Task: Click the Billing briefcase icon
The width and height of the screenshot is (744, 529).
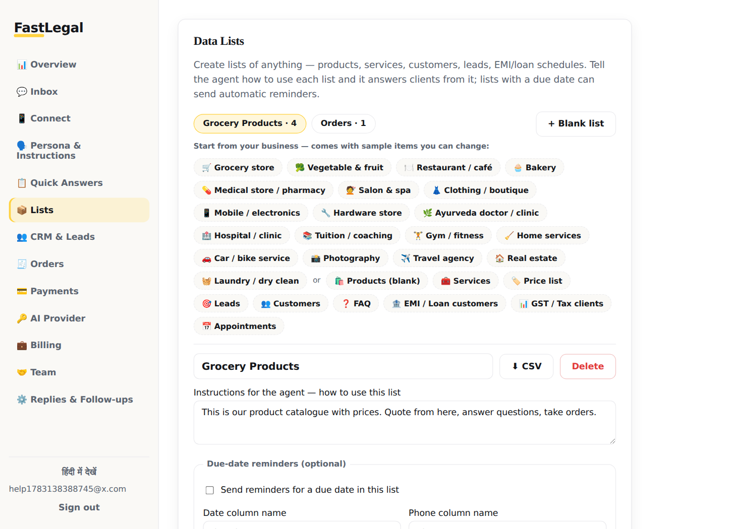Action: [x=22, y=346]
